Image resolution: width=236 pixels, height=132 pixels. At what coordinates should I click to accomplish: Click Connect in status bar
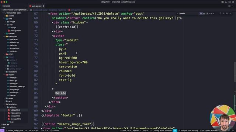55,131
